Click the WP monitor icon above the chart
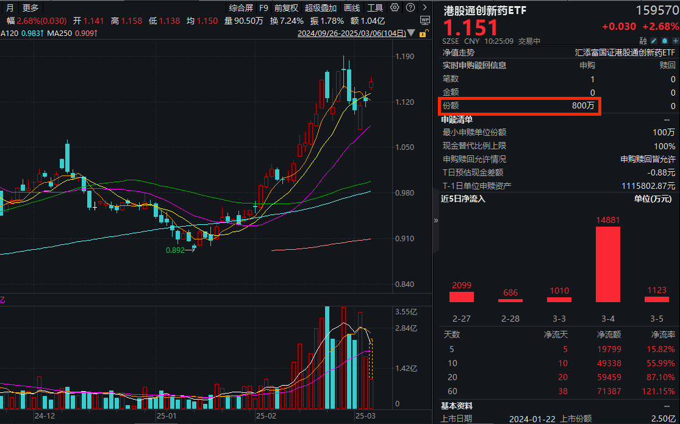The height and width of the screenshot is (424, 680). [425, 20]
